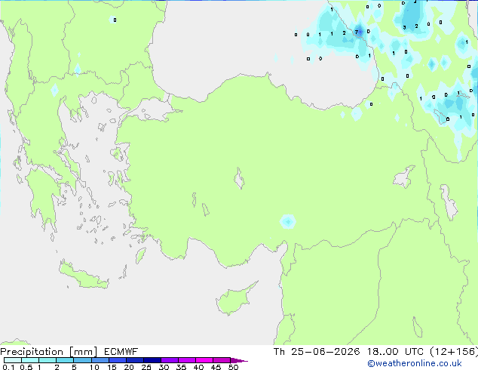Viewport: 478px width, 370px height.
Task: Select the 2–5 mm legend color swatch
Action: [65, 360]
